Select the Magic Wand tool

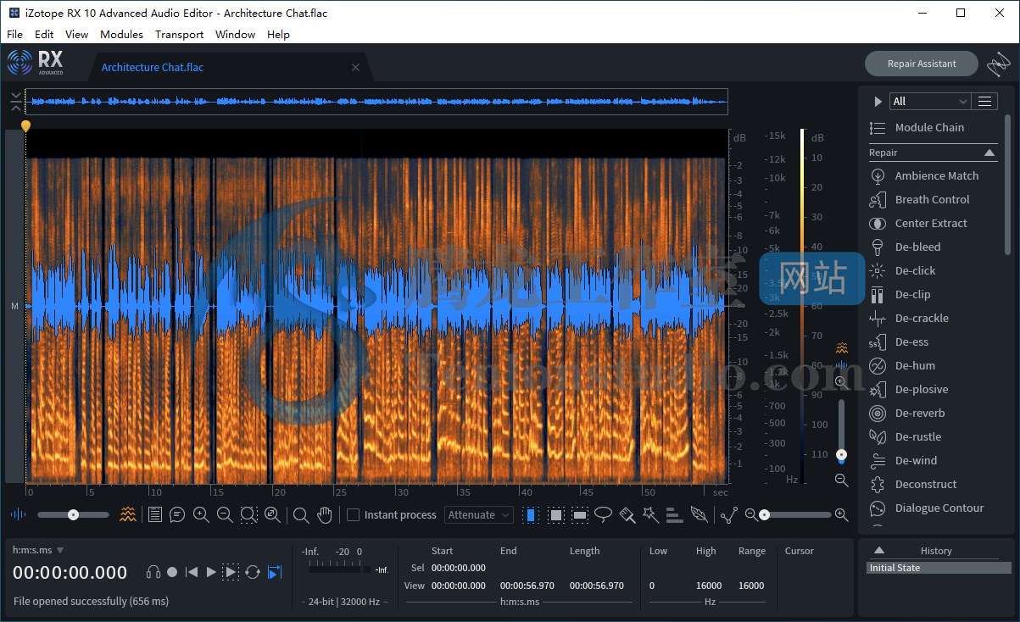(650, 514)
